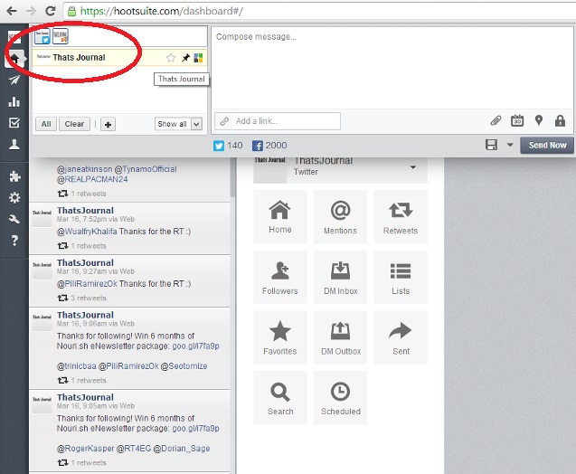The image size is (576, 474).
Task: Save message as draft floppy icon
Action: click(492, 145)
